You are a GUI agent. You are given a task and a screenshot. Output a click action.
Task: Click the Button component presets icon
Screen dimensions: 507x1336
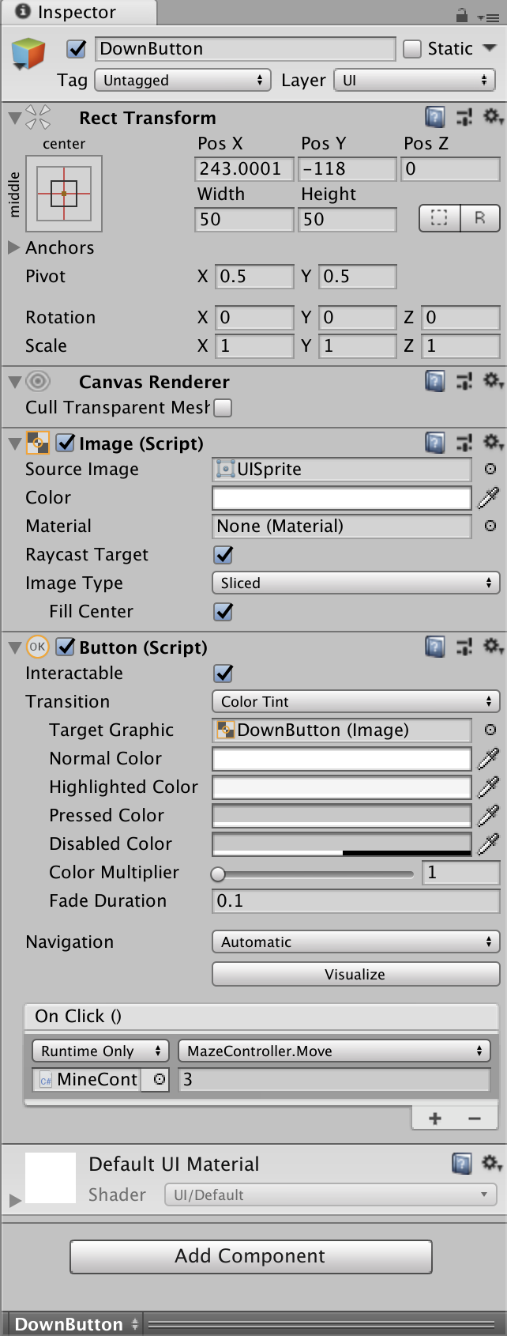click(x=464, y=647)
